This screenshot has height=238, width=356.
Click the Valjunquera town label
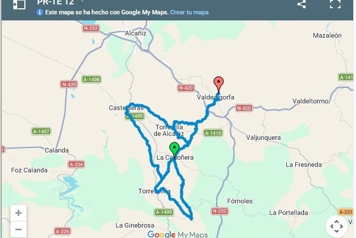pyautogui.click(x=263, y=137)
